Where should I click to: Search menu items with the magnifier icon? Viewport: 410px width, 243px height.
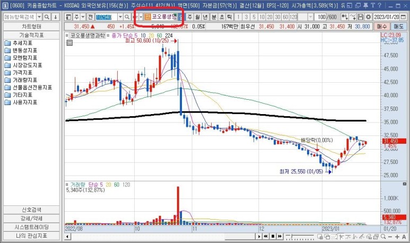click(47, 17)
